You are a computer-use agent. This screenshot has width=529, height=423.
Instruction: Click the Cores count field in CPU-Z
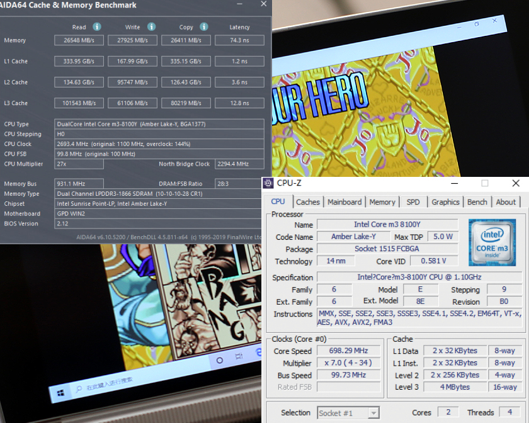point(448,412)
